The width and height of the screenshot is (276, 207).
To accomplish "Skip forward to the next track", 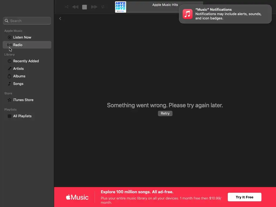I will [x=94, y=7].
